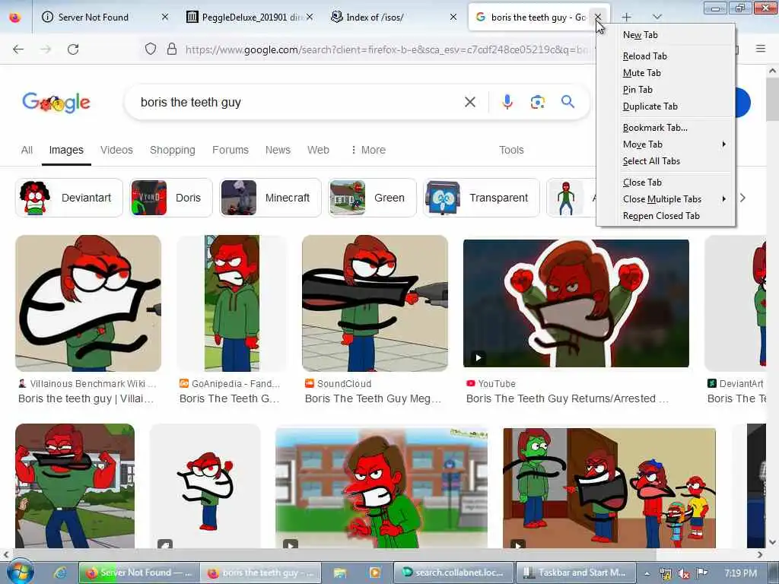Viewport: 779px width, 584px height.
Task: Click the muted volume tray icon
Action: 684,573
